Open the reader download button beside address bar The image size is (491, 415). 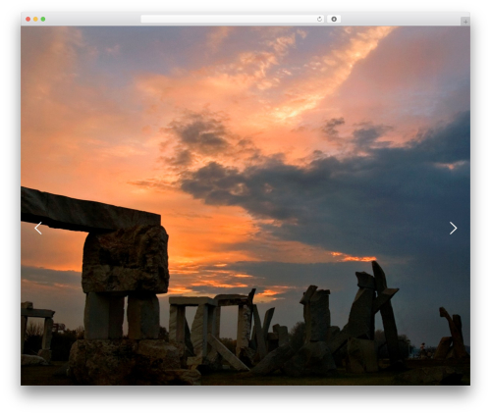334,20
